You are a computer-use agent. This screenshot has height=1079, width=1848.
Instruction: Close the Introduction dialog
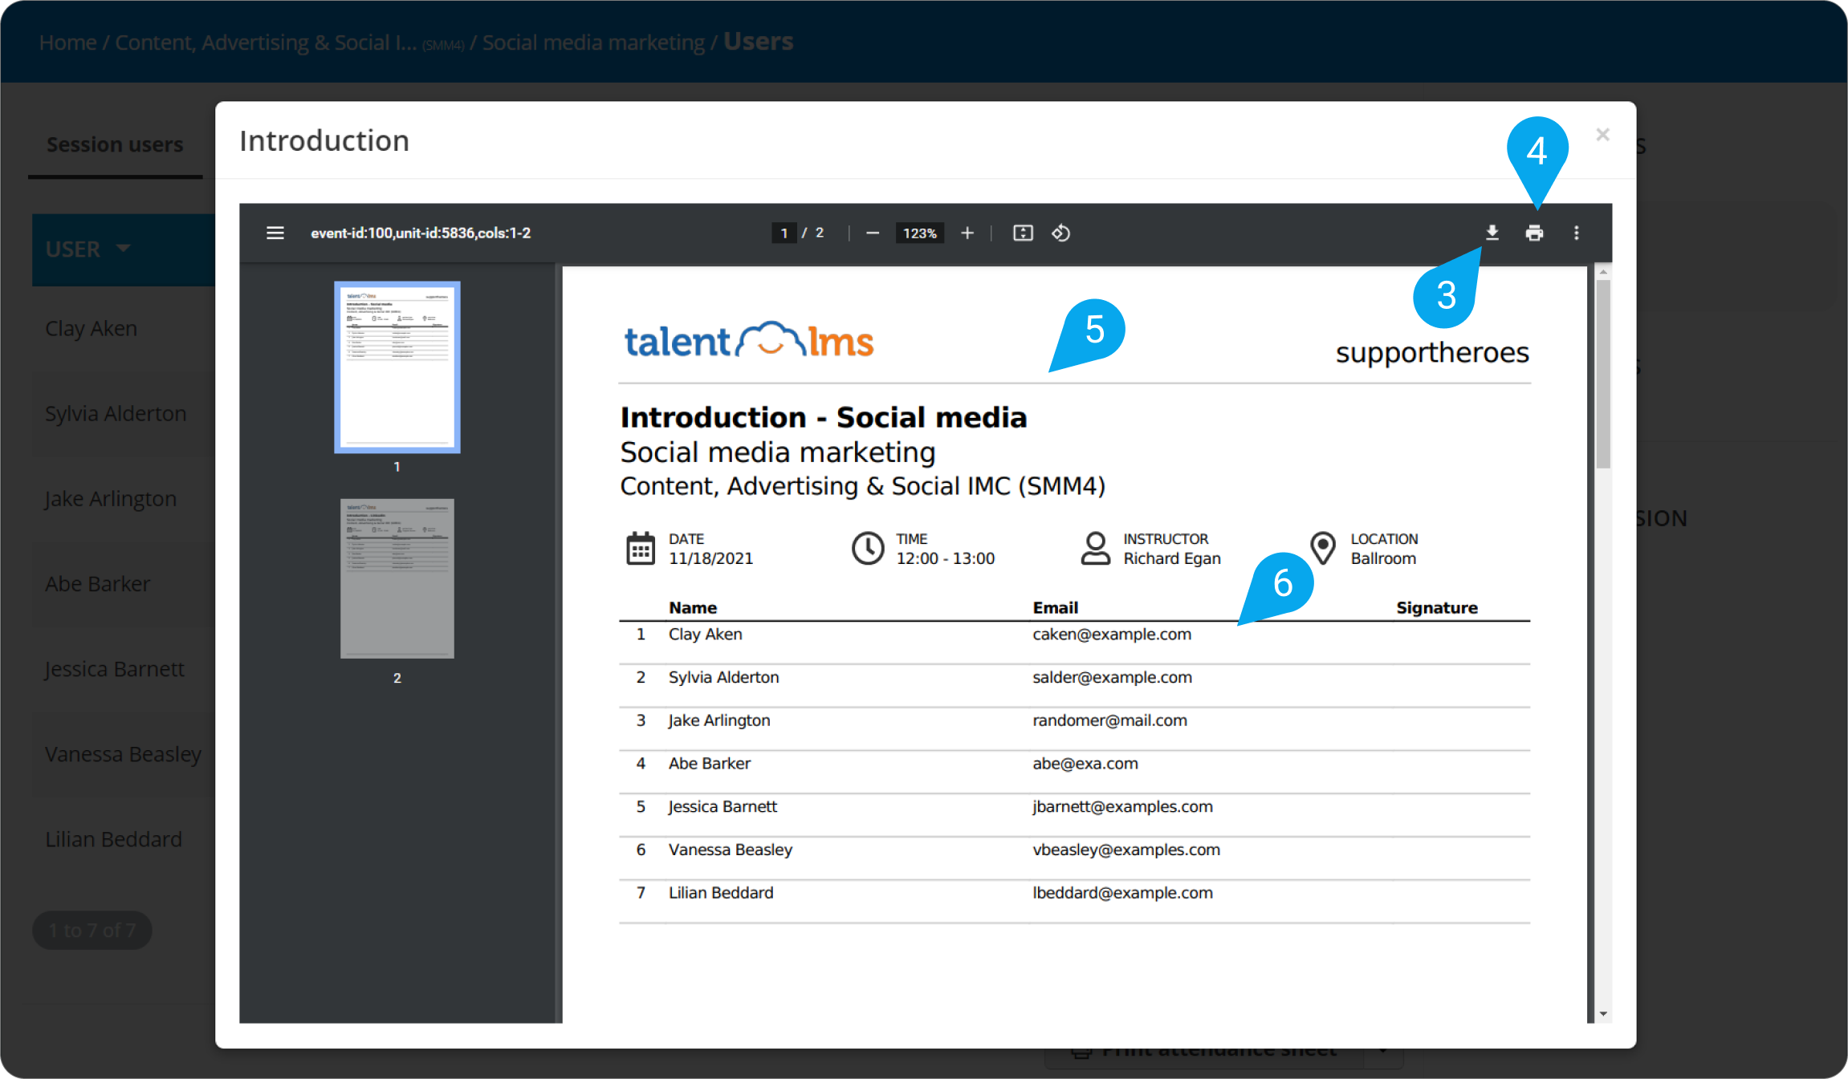1602,135
